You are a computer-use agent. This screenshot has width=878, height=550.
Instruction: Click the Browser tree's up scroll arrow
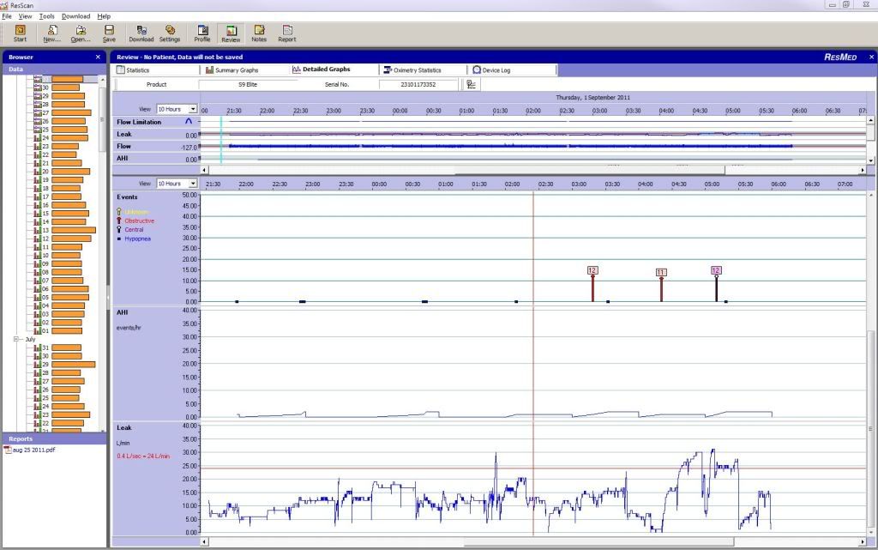102,80
